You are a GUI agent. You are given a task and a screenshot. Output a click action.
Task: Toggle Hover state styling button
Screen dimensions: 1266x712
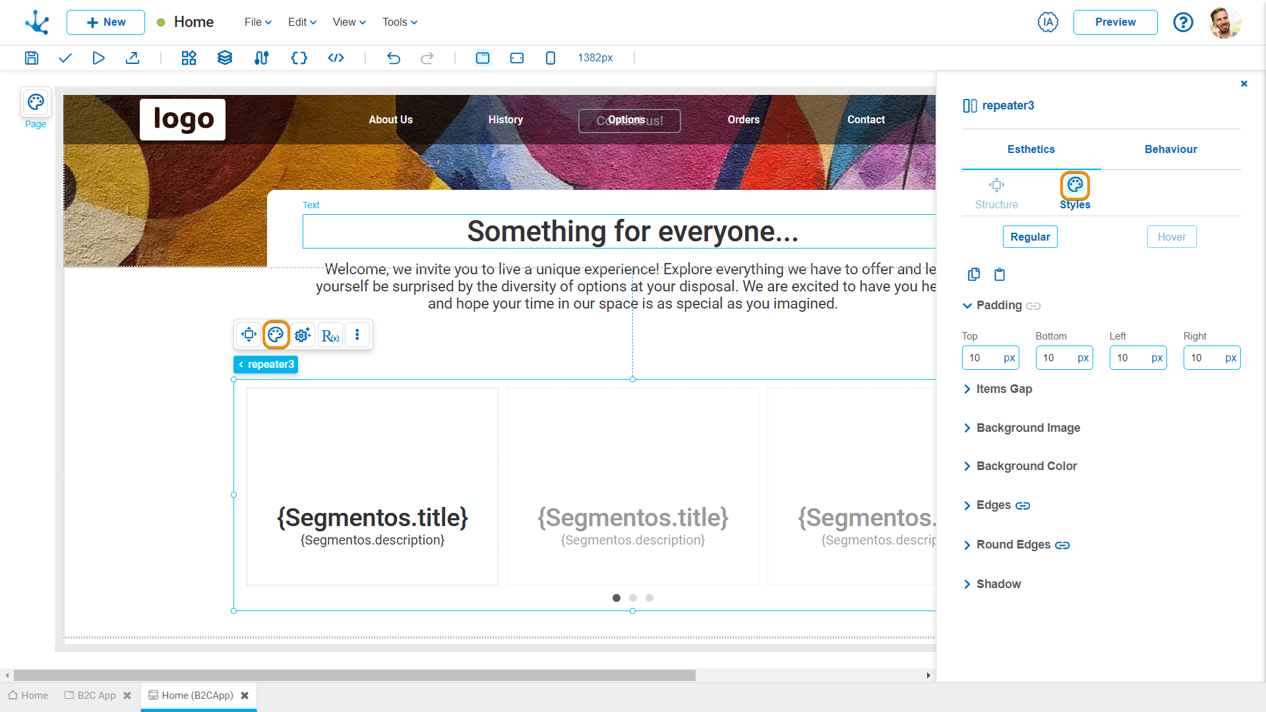click(1171, 237)
